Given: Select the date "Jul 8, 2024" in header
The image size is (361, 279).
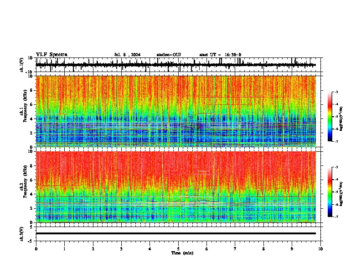Looking at the screenshot, I should coord(127,55).
